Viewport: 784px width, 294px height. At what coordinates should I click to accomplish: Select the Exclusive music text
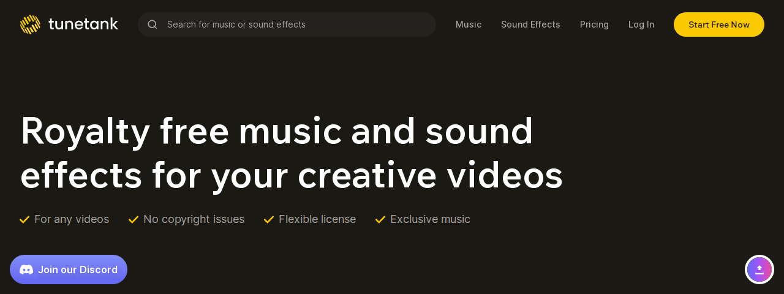coord(430,219)
